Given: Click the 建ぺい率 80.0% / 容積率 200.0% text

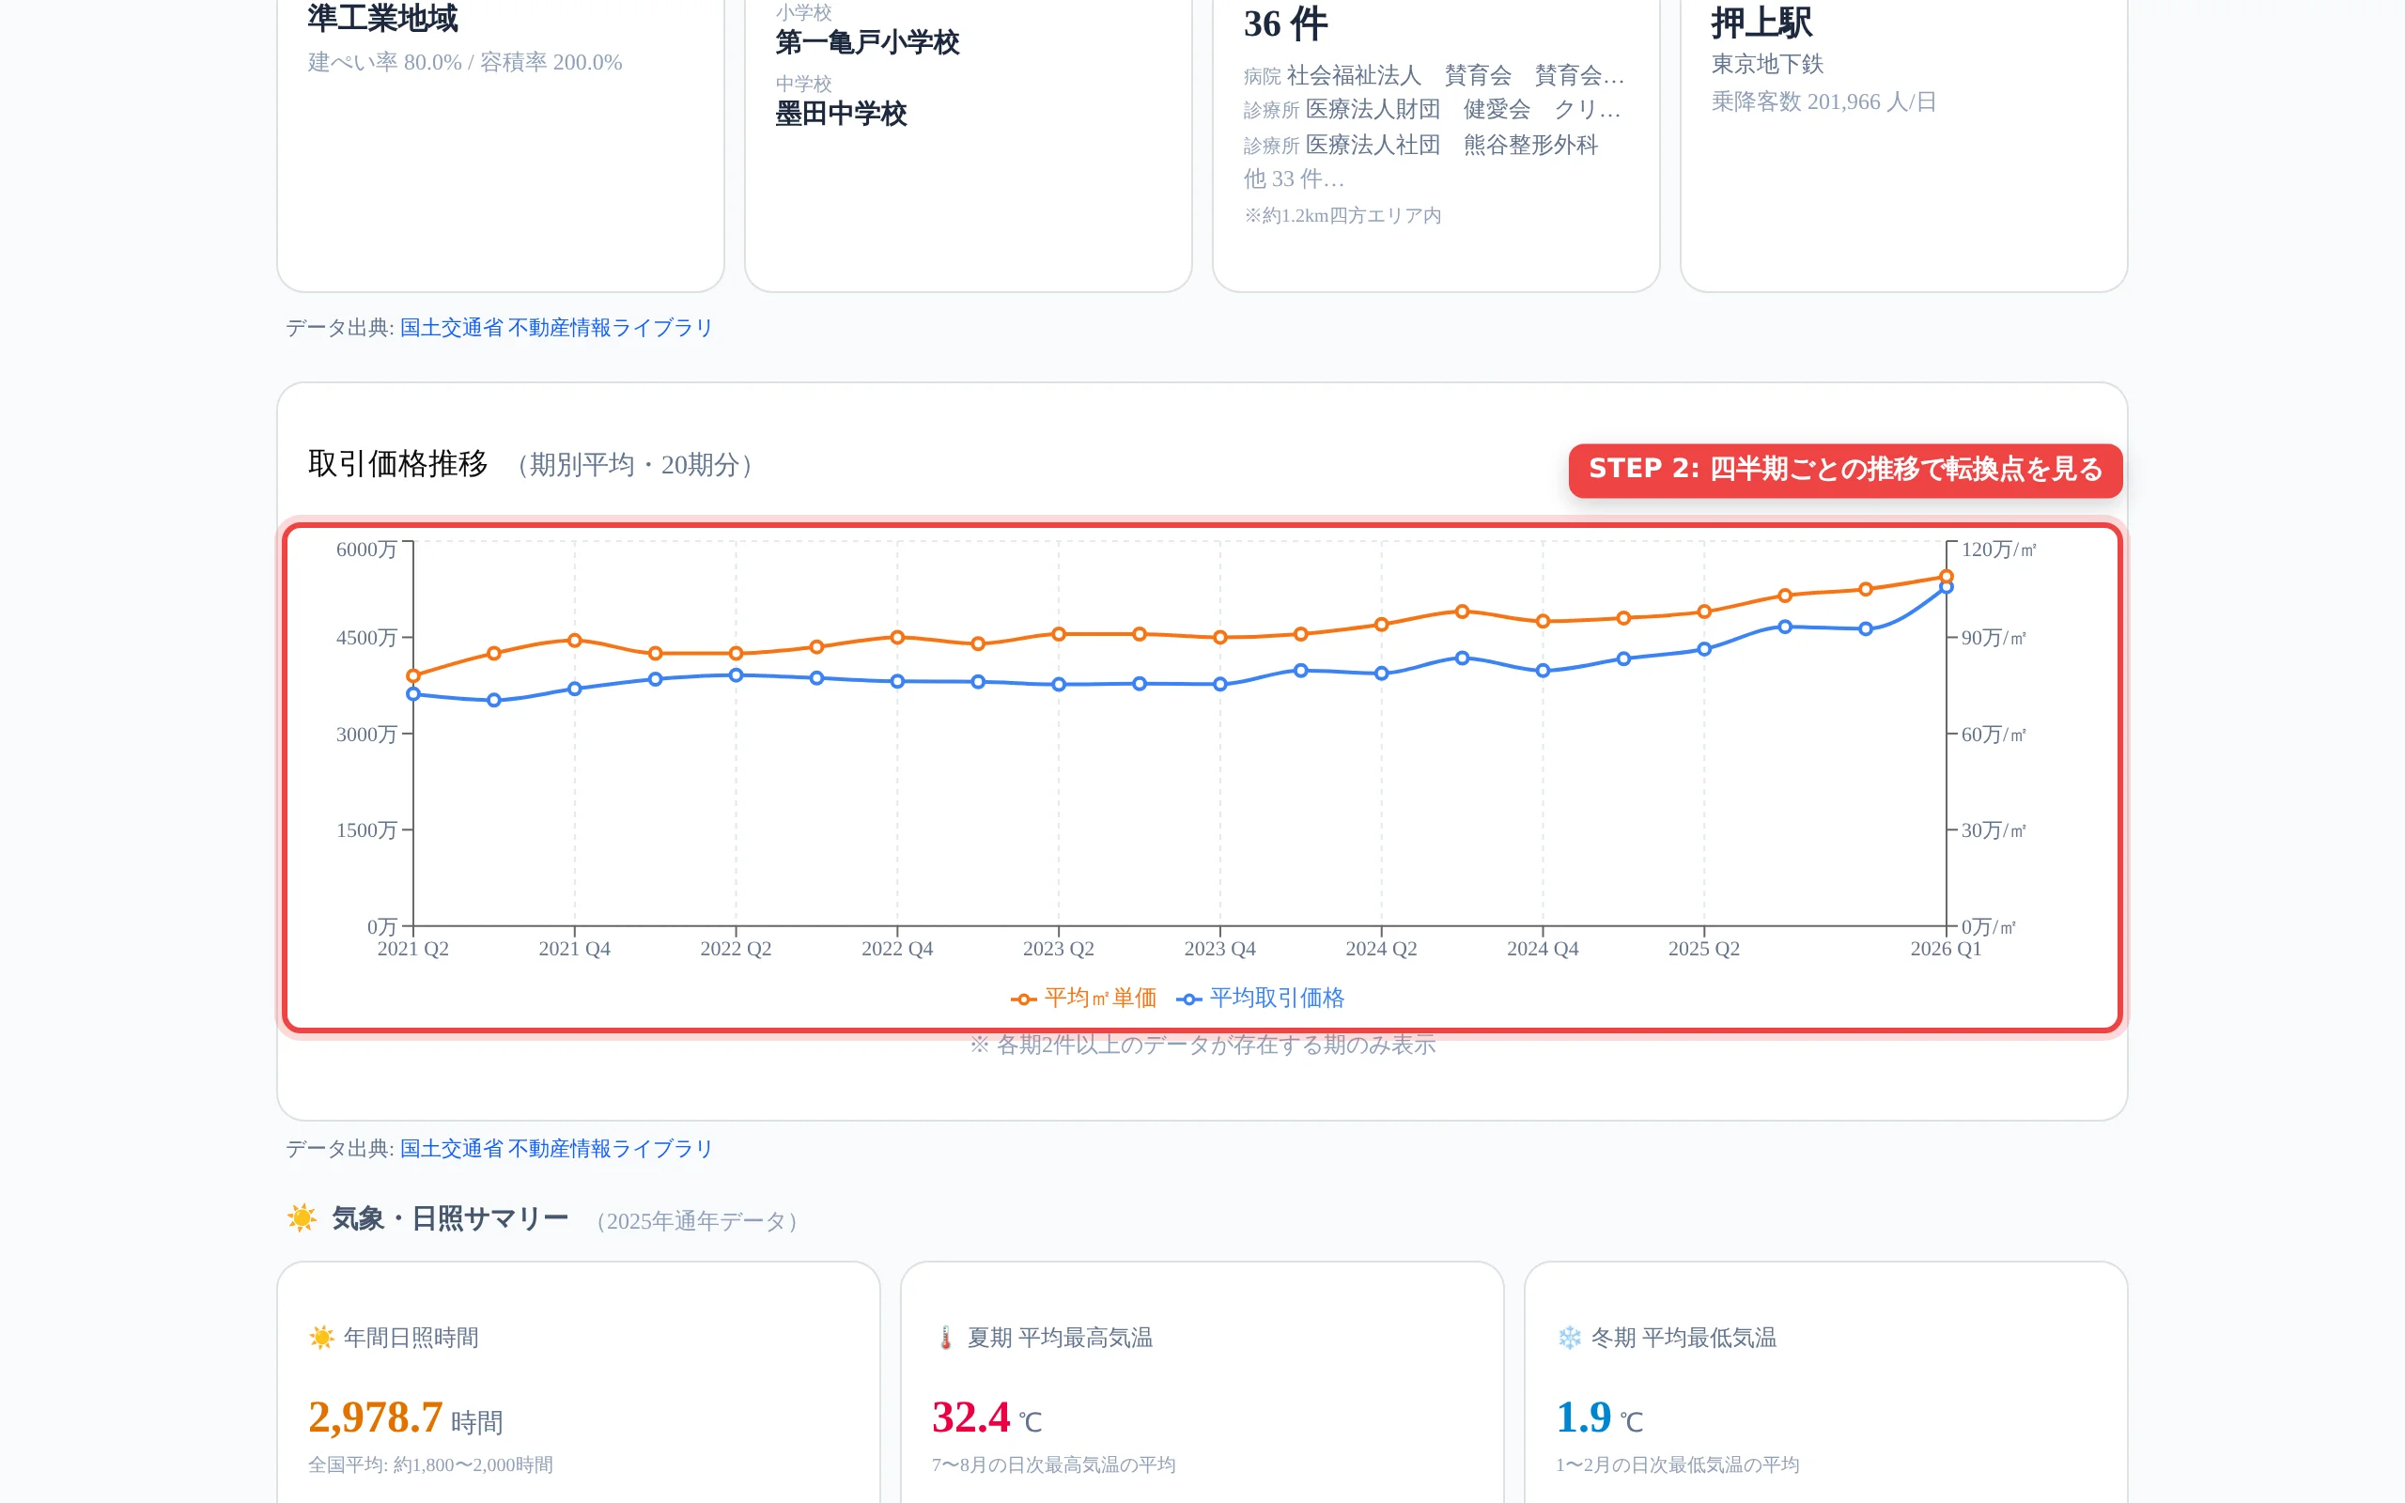Looking at the screenshot, I should [x=465, y=63].
